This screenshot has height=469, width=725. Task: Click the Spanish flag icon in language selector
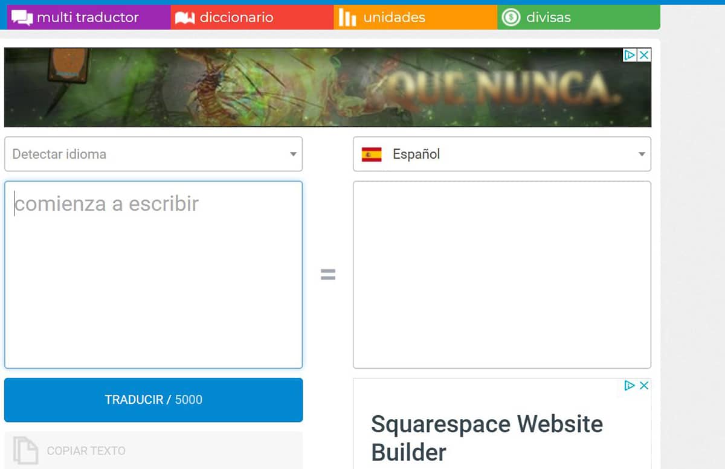[373, 154]
